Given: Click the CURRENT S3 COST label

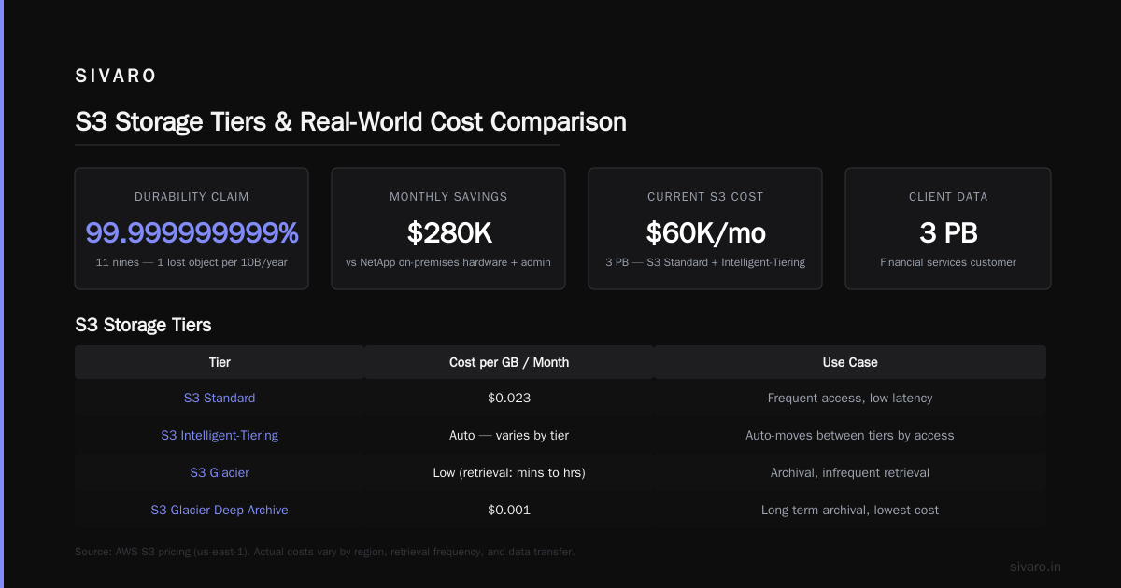Looking at the screenshot, I should pos(705,197).
